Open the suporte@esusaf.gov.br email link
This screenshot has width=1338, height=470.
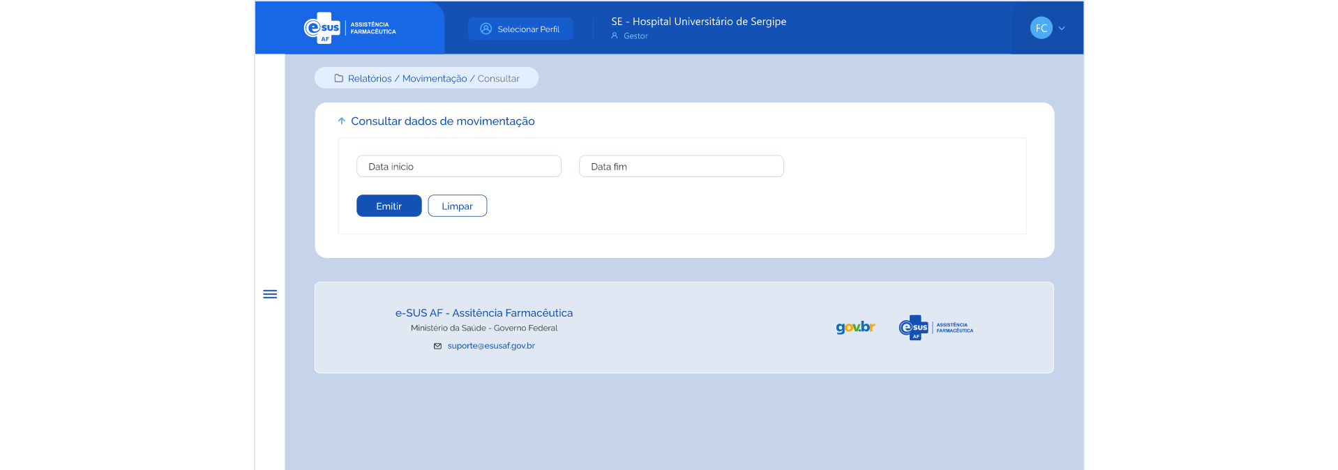[491, 346]
